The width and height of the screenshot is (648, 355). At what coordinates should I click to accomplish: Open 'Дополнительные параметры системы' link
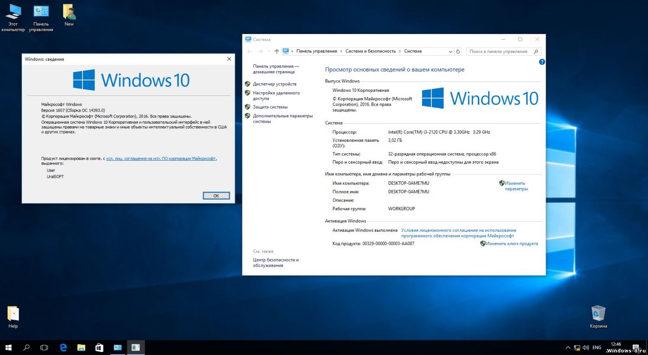pyautogui.click(x=283, y=118)
